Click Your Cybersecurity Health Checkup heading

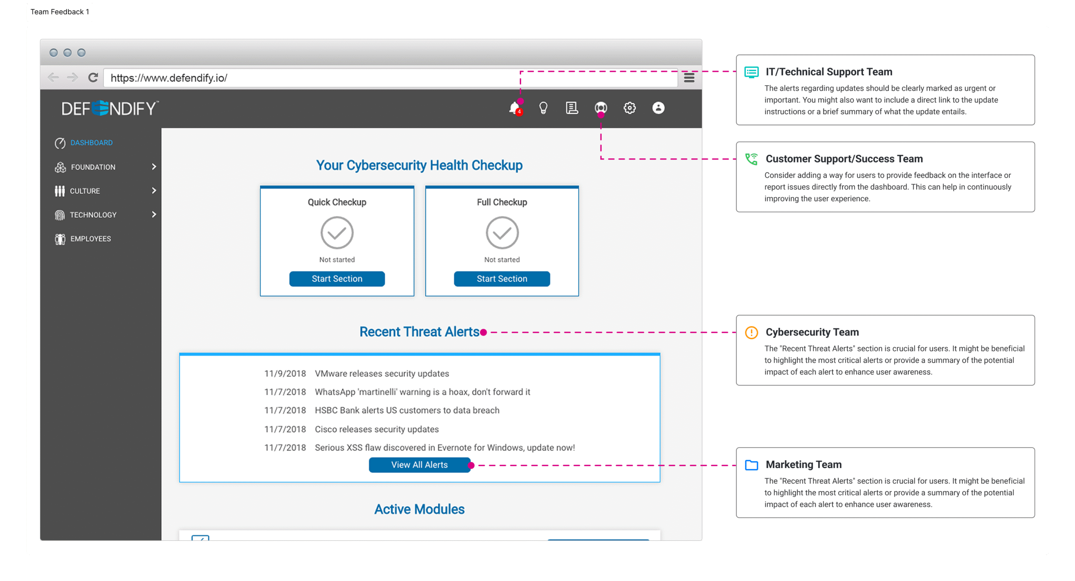click(419, 165)
